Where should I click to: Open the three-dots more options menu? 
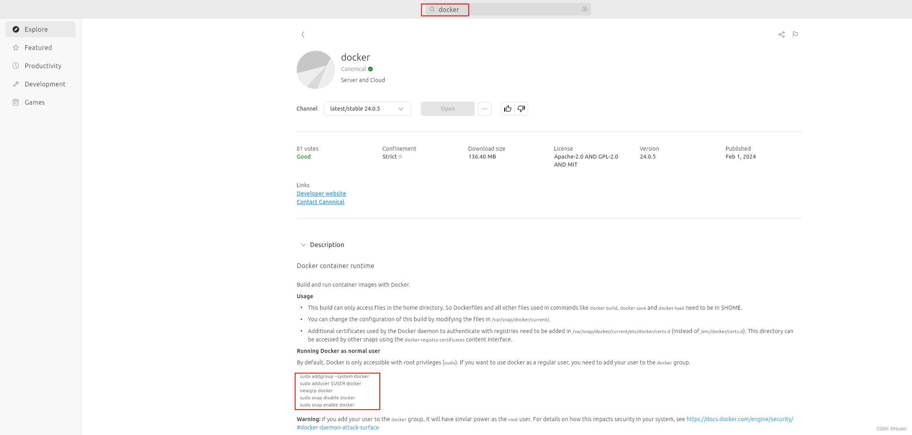(x=485, y=109)
